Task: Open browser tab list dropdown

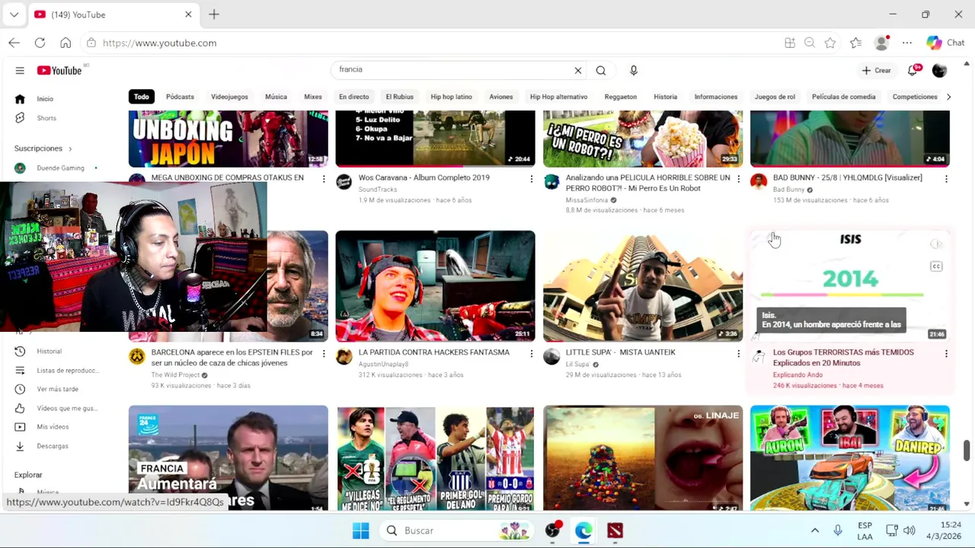Action: pyautogui.click(x=14, y=14)
